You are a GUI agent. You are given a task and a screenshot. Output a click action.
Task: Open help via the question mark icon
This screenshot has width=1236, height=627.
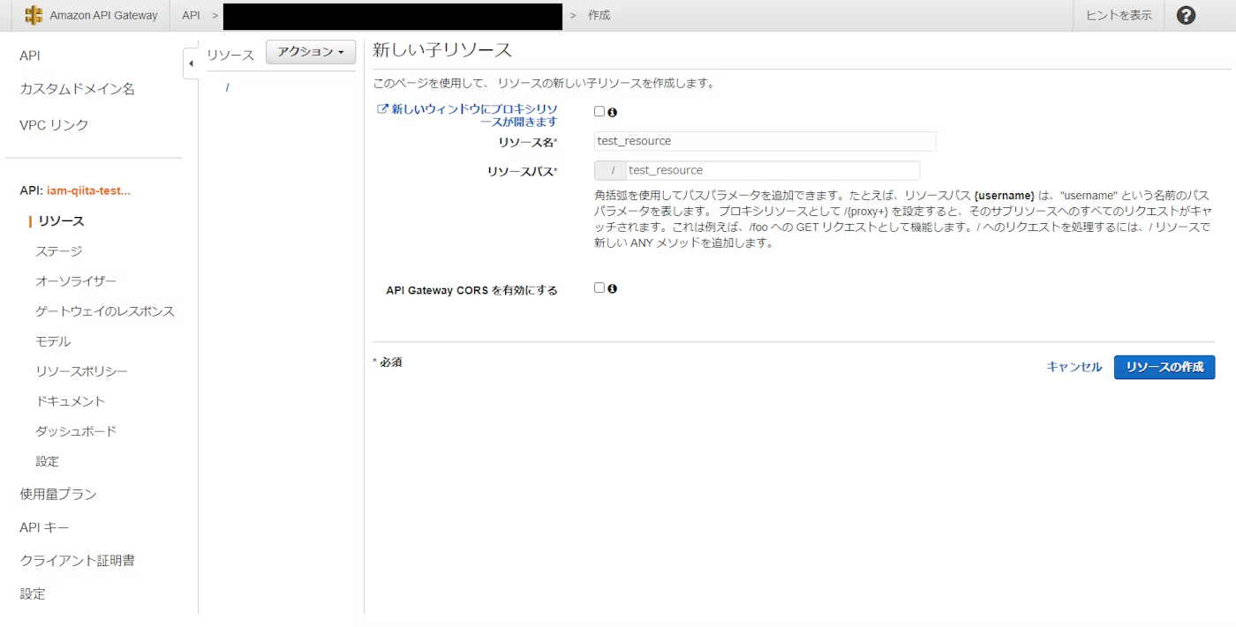[x=1187, y=15]
